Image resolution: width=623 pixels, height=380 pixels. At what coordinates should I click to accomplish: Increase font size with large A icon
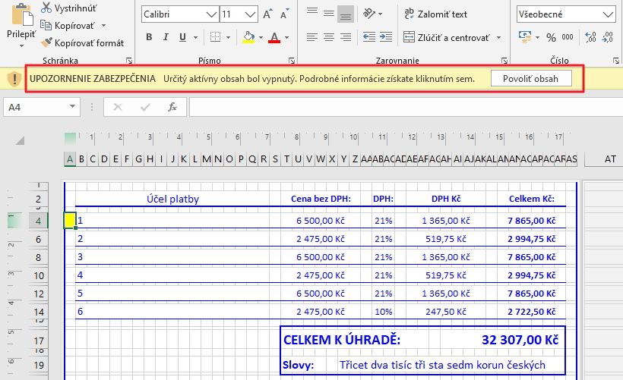click(x=266, y=14)
